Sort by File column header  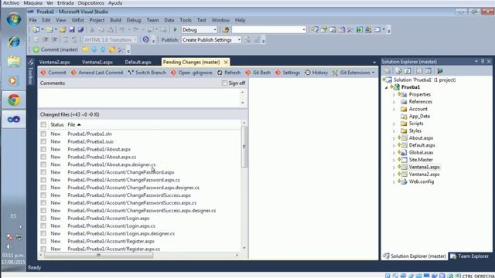74,125
